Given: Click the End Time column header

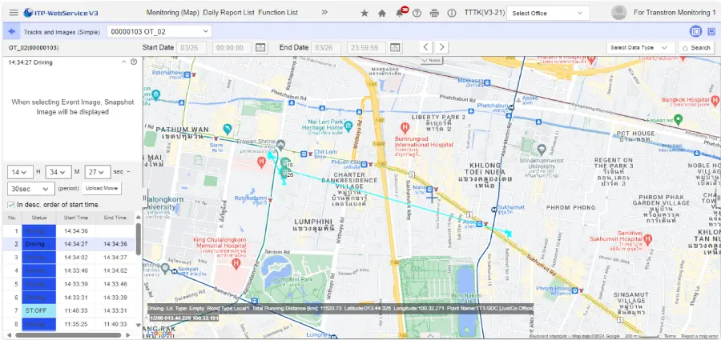Looking at the screenshot, I should click(115, 218).
